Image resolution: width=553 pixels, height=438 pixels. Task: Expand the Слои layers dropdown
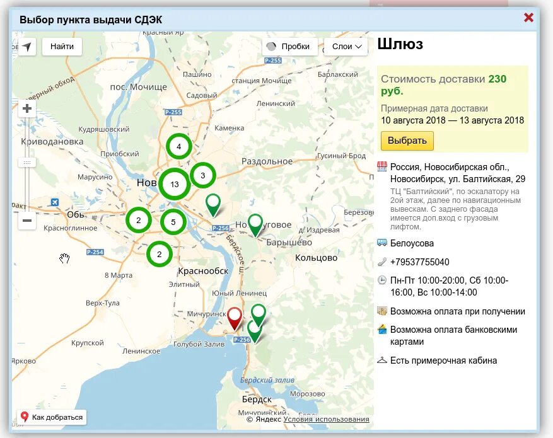point(346,47)
